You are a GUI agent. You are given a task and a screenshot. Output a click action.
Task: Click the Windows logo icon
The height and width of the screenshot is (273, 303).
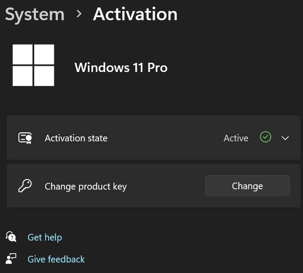pos(33,65)
